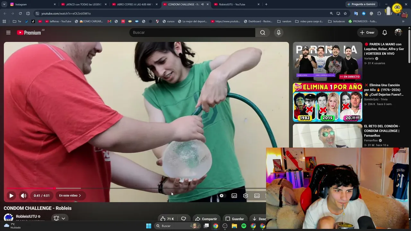Open the 'Dashboard - Restre...' bookmark
This screenshot has height=231, width=411.
click(x=258, y=21)
